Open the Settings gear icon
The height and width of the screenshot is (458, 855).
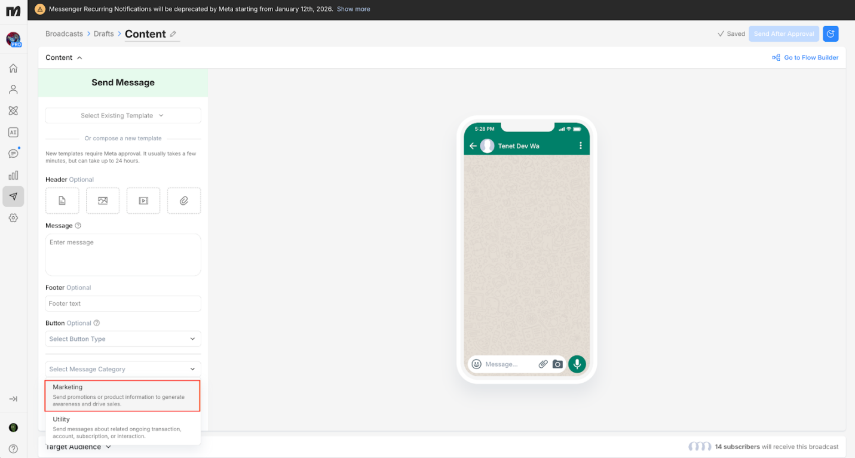click(x=13, y=218)
